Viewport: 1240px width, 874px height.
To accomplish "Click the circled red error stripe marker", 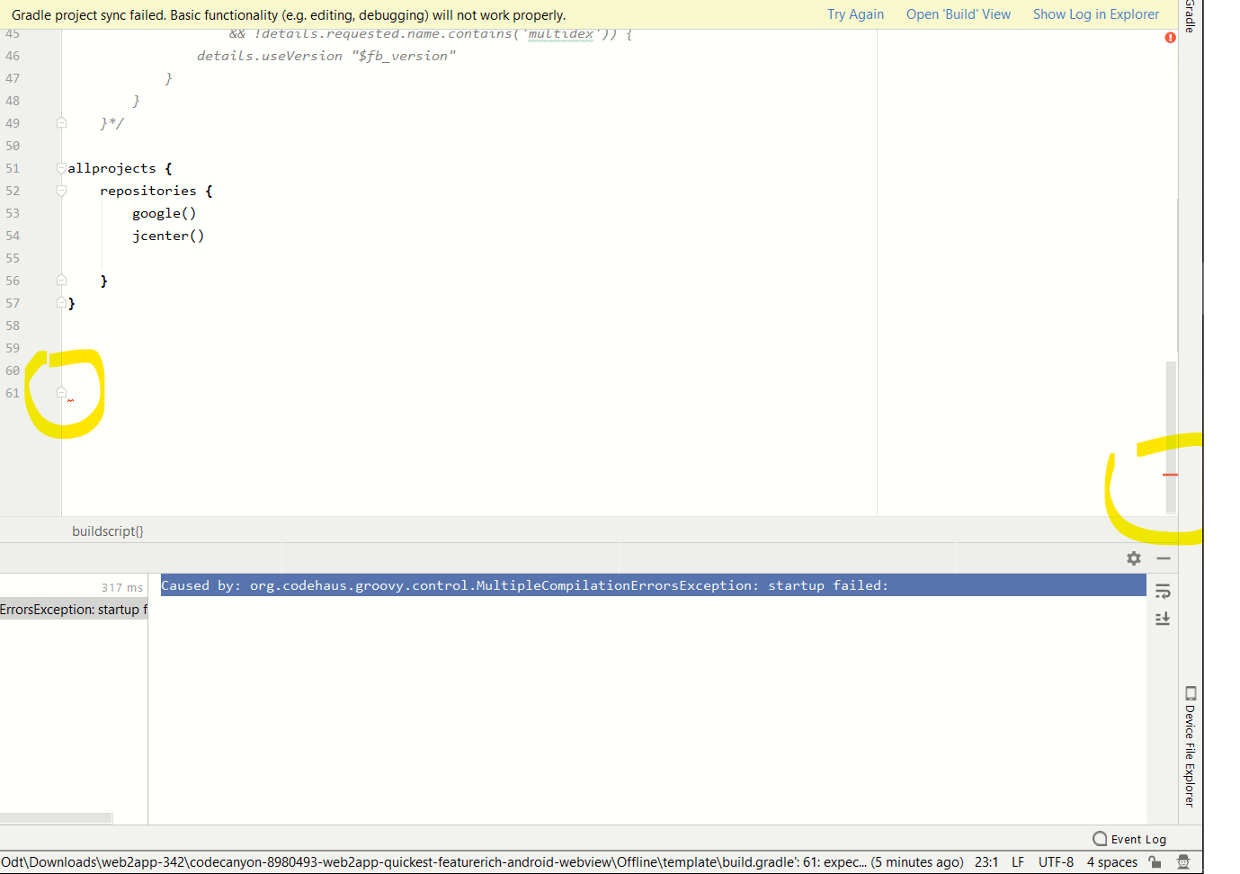I will tap(1169, 475).
